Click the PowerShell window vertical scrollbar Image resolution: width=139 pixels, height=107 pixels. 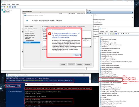click(x=90, y=80)
